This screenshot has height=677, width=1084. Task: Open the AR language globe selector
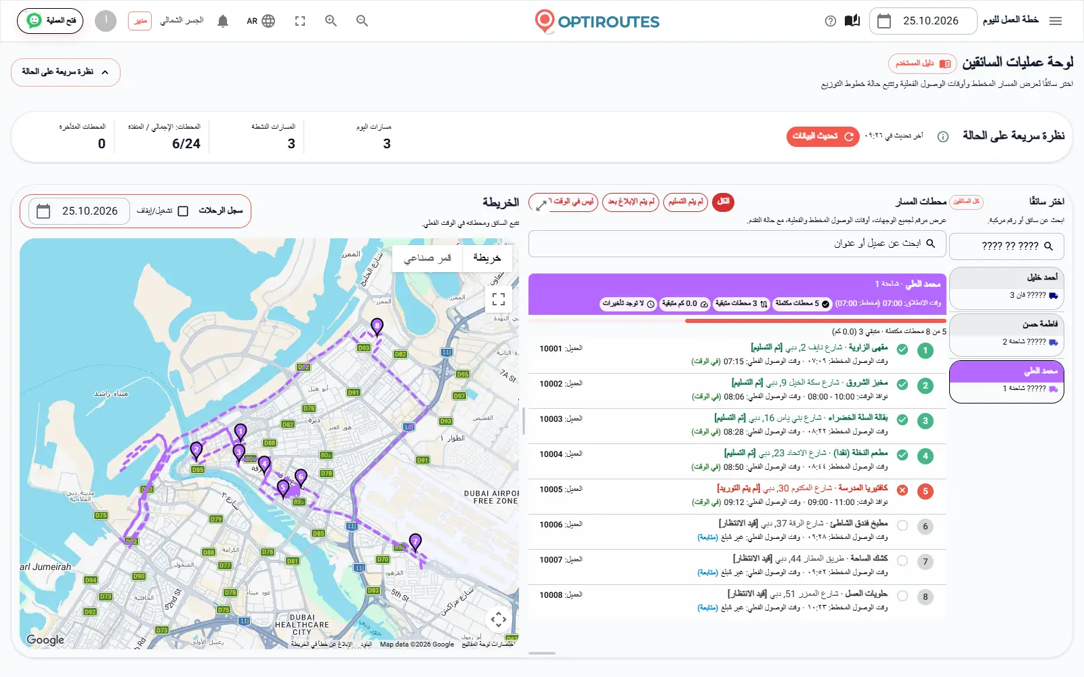(261, 21)
